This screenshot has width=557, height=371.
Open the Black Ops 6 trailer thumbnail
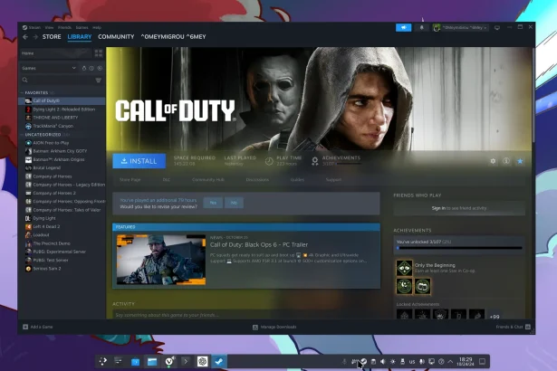click(161, 259)
